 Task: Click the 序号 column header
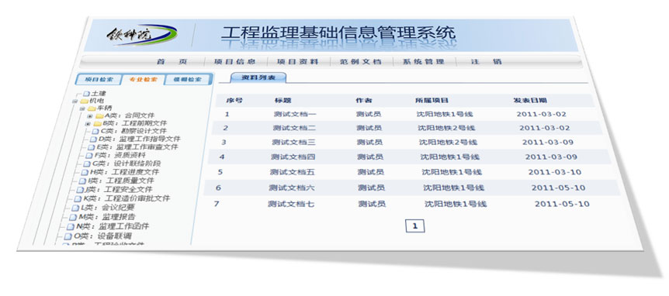pyautogui.click(x=234, y=101)
